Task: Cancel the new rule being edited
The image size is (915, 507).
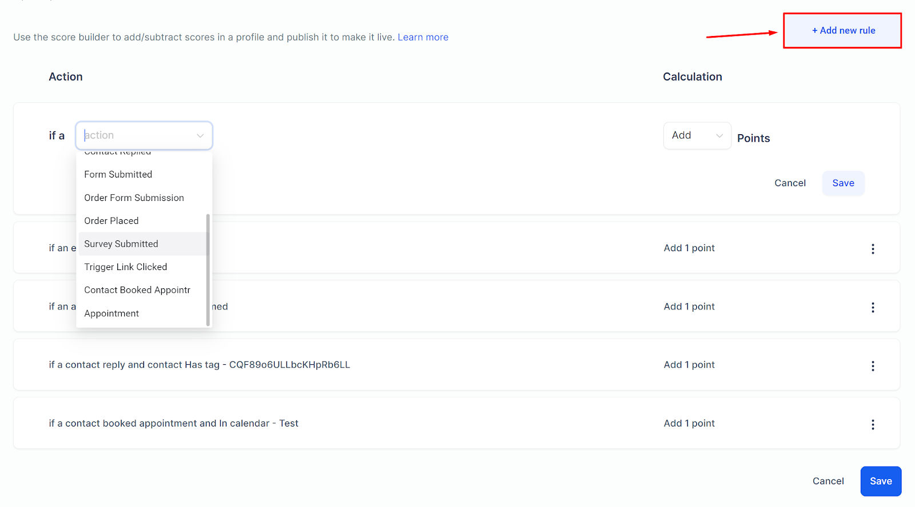Action: (x=790, y=183)
